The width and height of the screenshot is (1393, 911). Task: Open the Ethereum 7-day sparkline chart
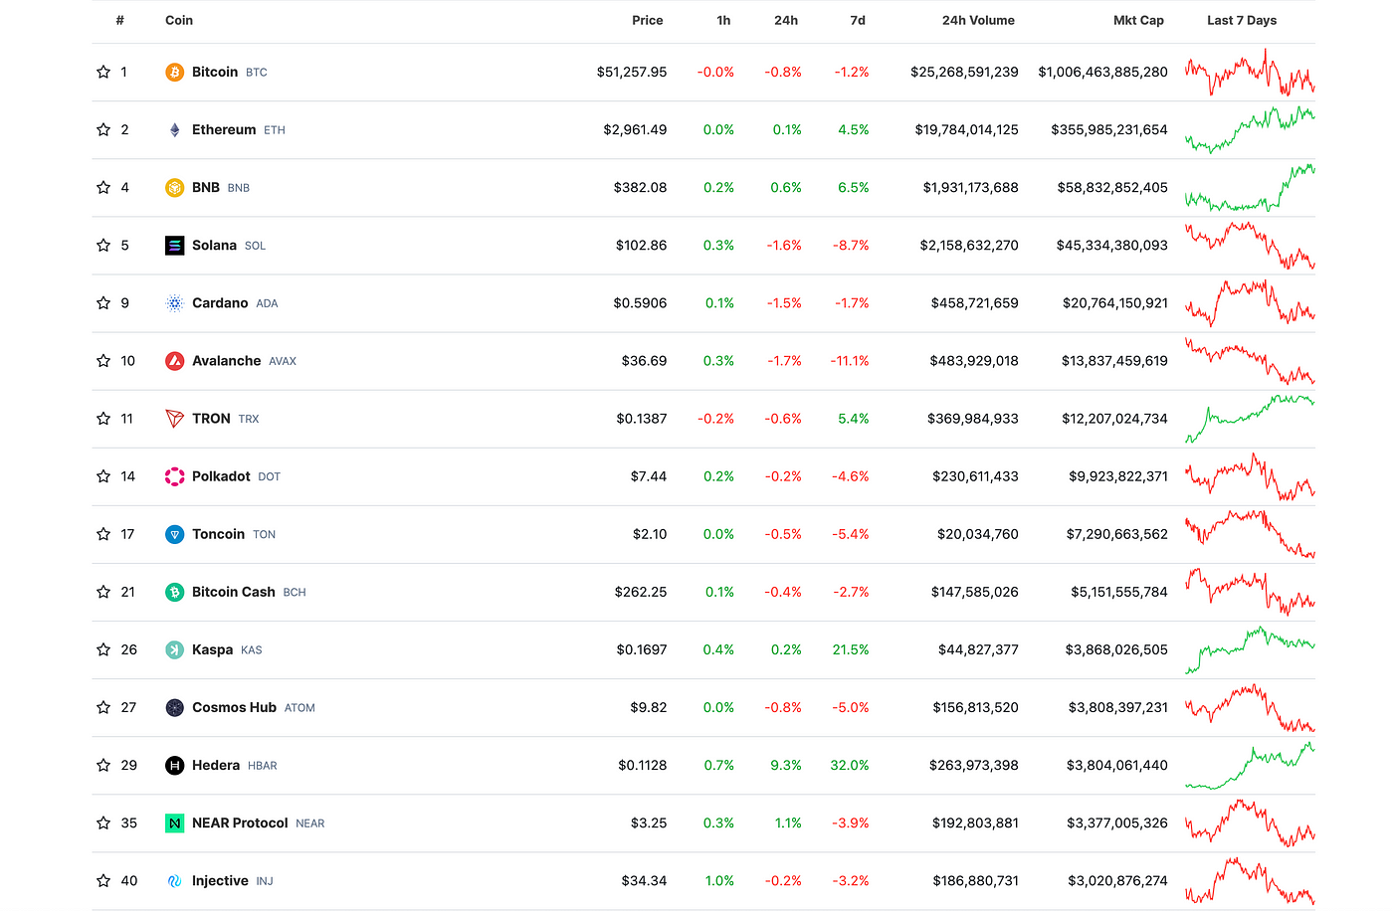(1250, 129)
